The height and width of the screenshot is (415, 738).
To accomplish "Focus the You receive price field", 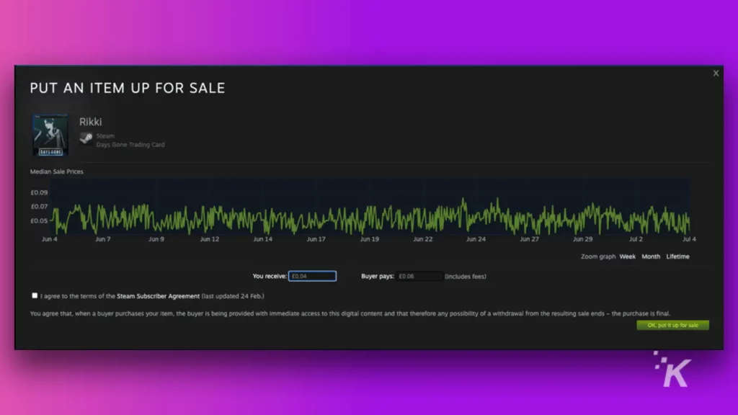I will pyautogui.click(x=313, y=276).
